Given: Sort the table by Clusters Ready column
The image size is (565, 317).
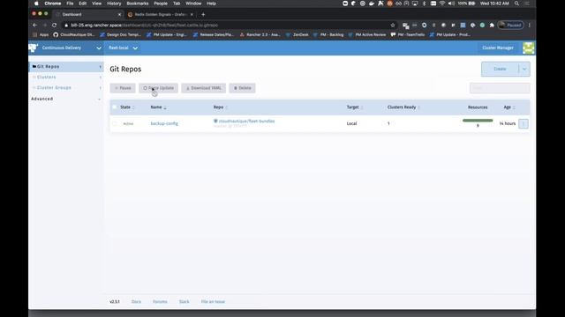Looking at the screenshot, I should pos(403,107).
